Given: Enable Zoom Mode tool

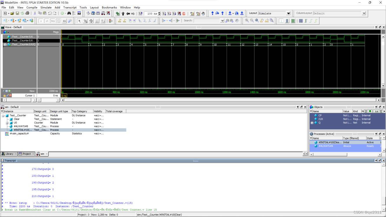Looking at the screenshot, I should tap(85, 21).
